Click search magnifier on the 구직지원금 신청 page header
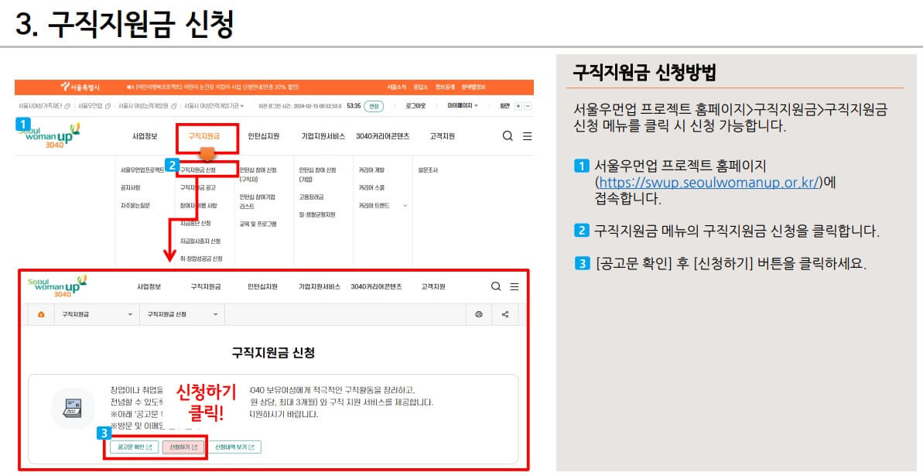923x476 pixels. (x=496, y=286)
